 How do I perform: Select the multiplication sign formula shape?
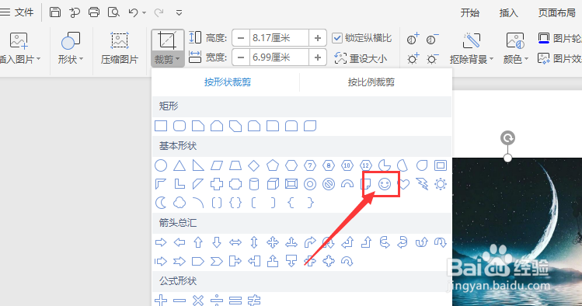click(x=198, y=301)
